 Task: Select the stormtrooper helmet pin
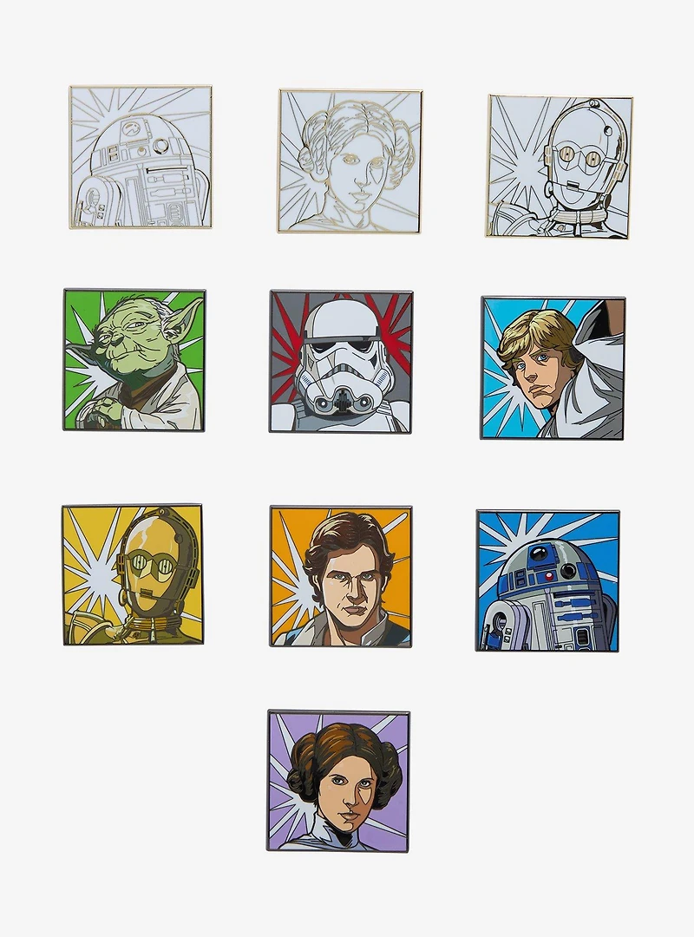(x=341, y=362)
